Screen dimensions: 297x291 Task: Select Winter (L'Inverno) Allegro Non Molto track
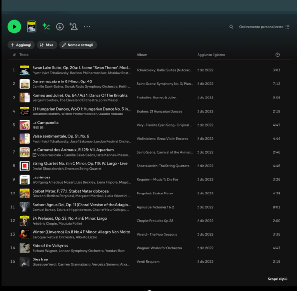point(81,232)
